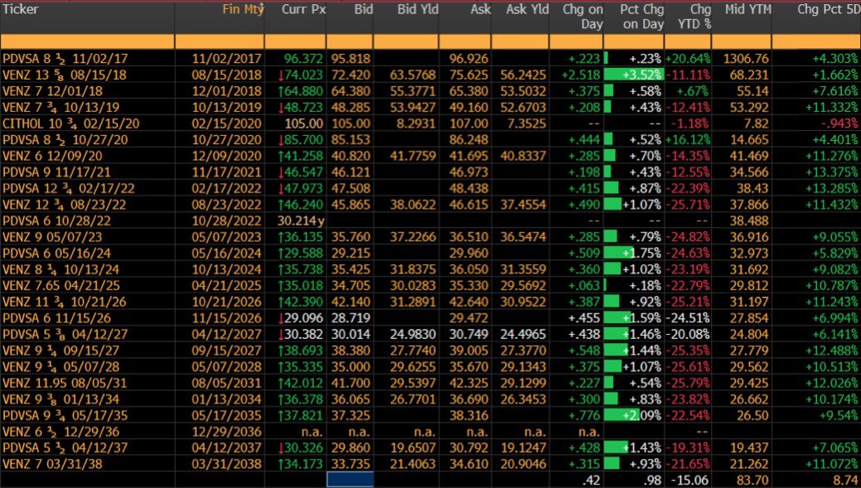This screenshot has width=861, height=488.
Task: Click the +3.52% percent change bar
Action: coord(634,75)
